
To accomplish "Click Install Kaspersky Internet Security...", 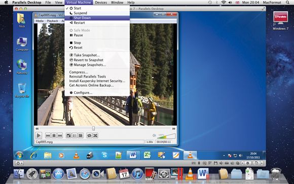I will [97, 81].
